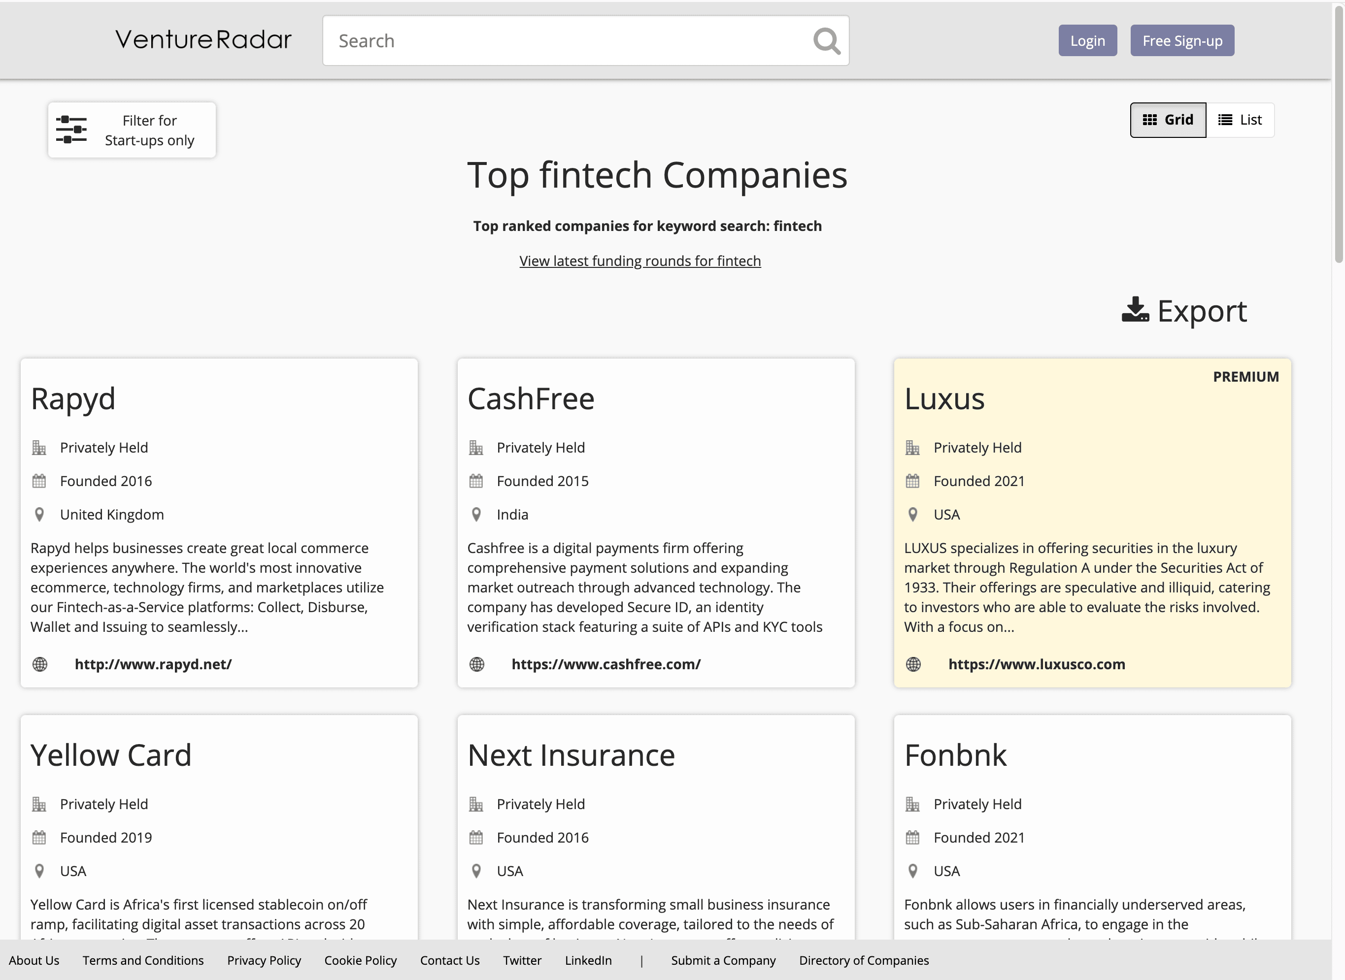1345x980 pixels.
Task: Visit the rapyd.net website link
Action: [x=153, y=664]
